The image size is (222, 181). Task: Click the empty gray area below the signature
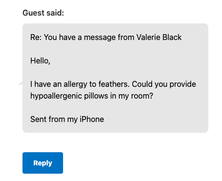[x=115, y=128]
